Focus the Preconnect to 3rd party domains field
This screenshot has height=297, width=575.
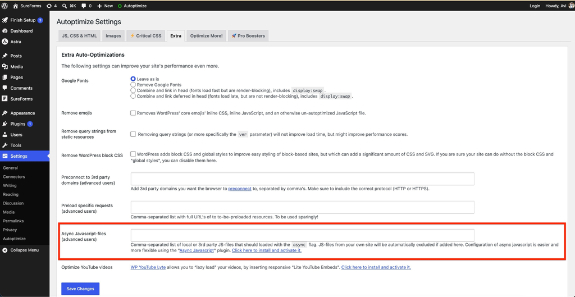tap(303, 179)
